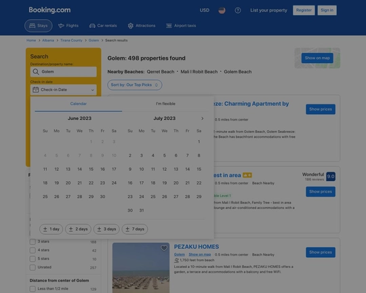Open the Check-in Date dropdown

tap(64, 90)
